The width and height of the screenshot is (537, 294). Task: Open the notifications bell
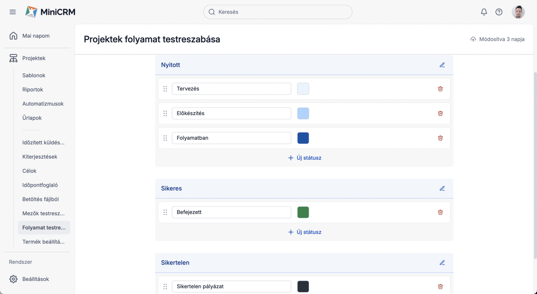(484, 12)
